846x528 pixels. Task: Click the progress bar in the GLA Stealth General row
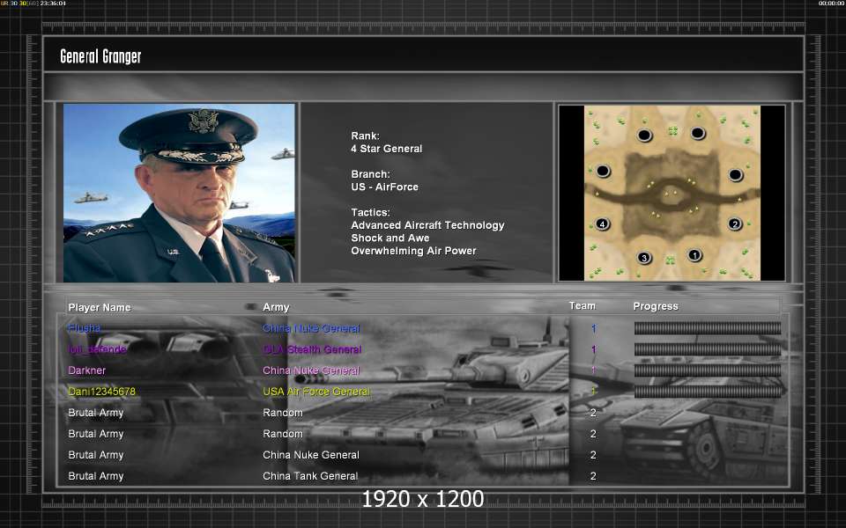708,349
